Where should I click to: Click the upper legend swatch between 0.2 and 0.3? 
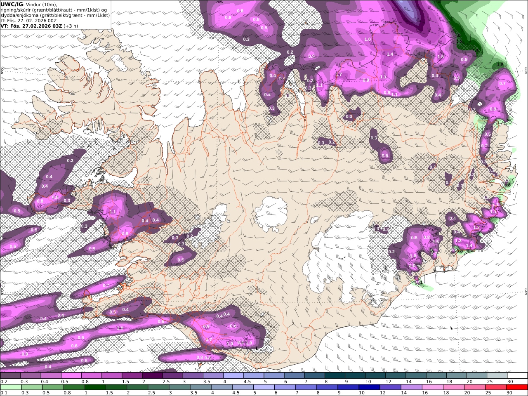(x=10, y=376)
